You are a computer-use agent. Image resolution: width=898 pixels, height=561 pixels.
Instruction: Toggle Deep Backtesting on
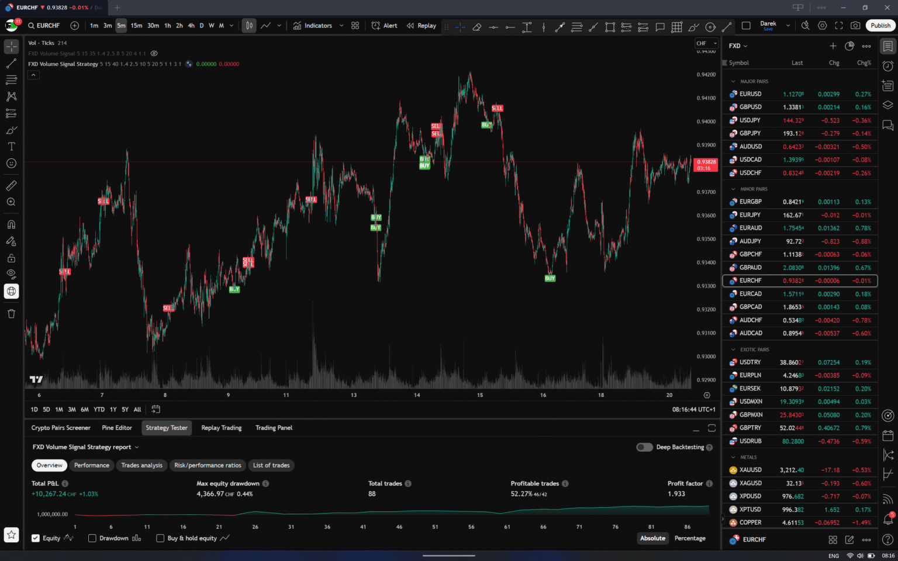click(644, 447)
